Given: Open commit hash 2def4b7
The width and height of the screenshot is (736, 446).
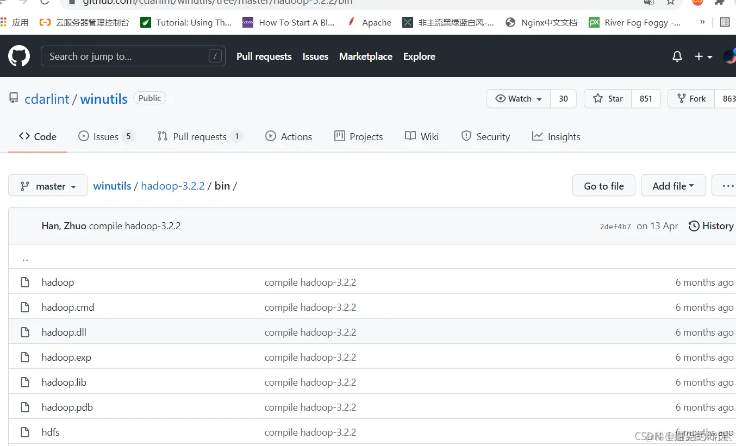Looking at the screenshot, I should [615, 227].
